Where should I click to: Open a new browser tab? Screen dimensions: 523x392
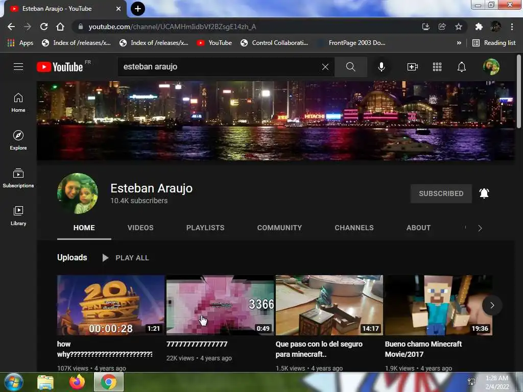[137, 9]
